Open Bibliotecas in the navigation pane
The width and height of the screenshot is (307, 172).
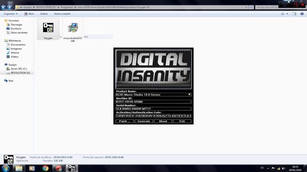click(14, 41)
